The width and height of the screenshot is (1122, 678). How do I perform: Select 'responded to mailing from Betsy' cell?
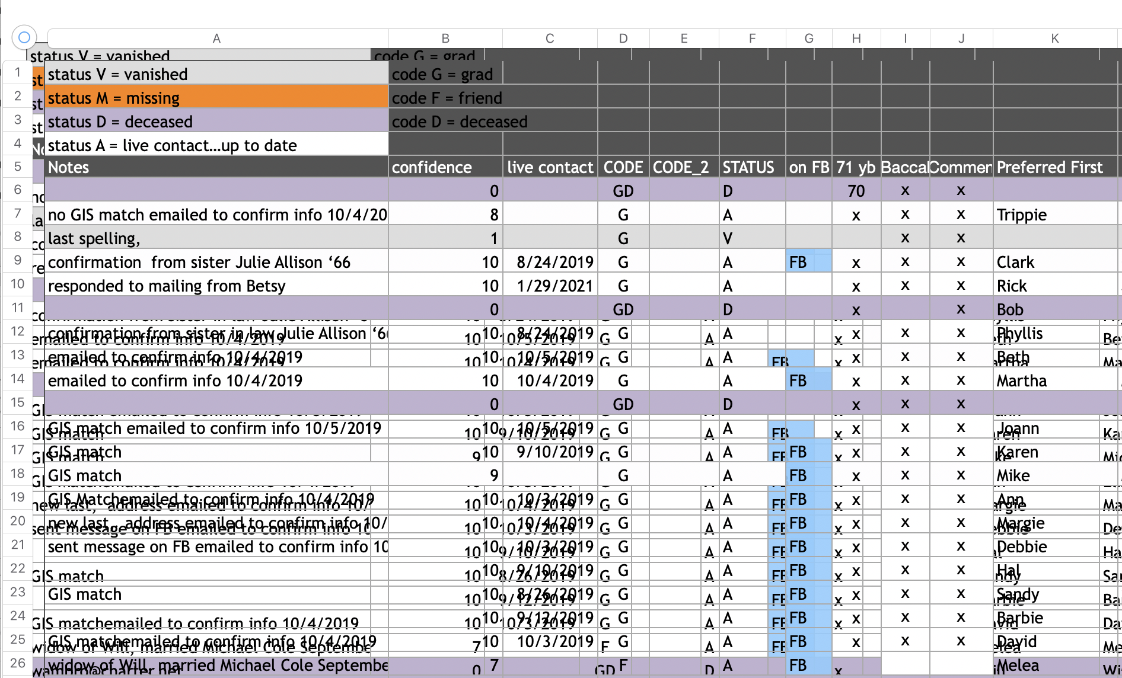216,285
